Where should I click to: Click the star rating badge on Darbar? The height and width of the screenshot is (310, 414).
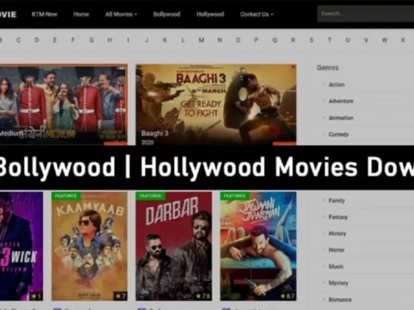coord(203,296)
